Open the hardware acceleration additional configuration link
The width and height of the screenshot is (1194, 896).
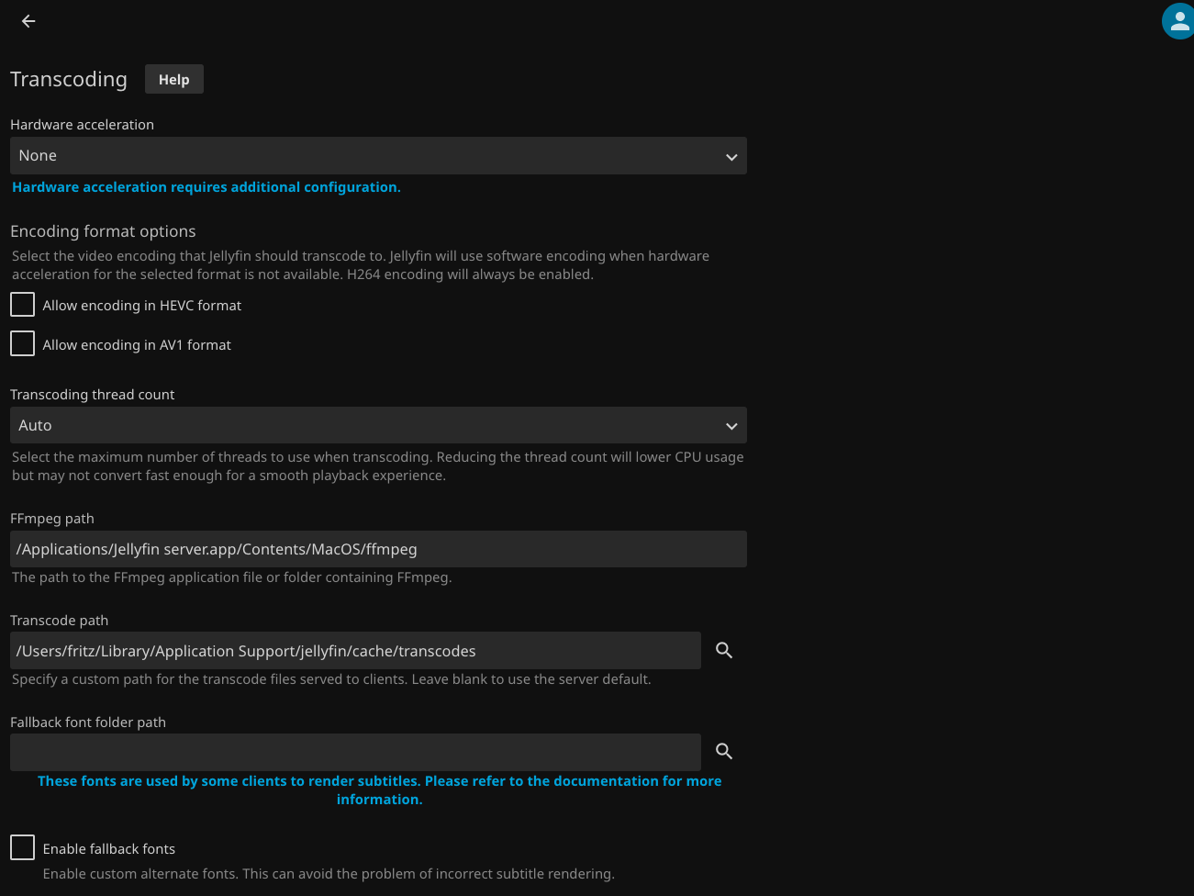pos(206,187)
